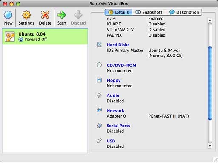Viewport: 218px width, 163px height.
Task: Click the Network monitors icon
Action: coord(99,110)
